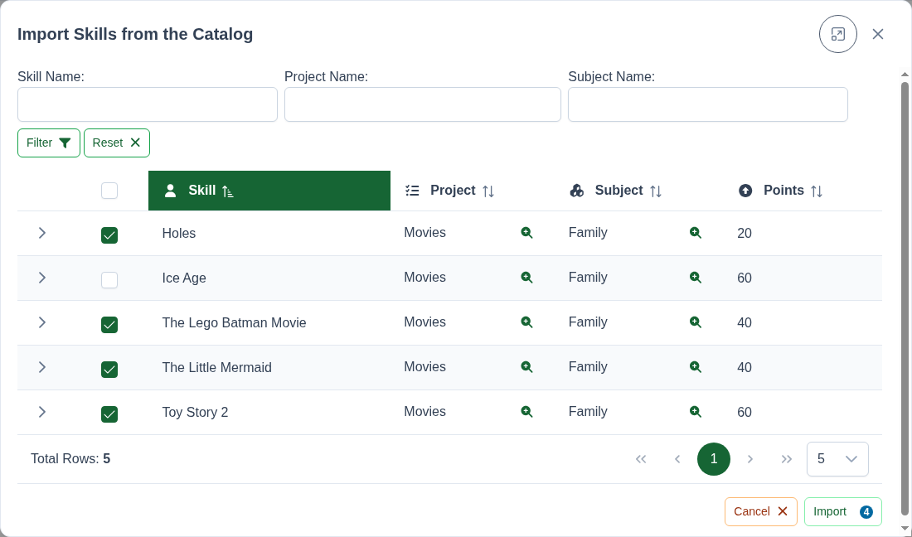
Task: Click Total Rows: 5 text
Action: [70, 459]
